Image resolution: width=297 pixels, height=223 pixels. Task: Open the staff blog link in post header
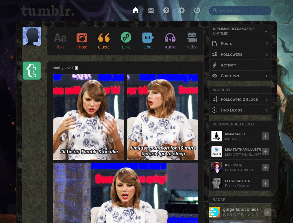tap(57, 68)
